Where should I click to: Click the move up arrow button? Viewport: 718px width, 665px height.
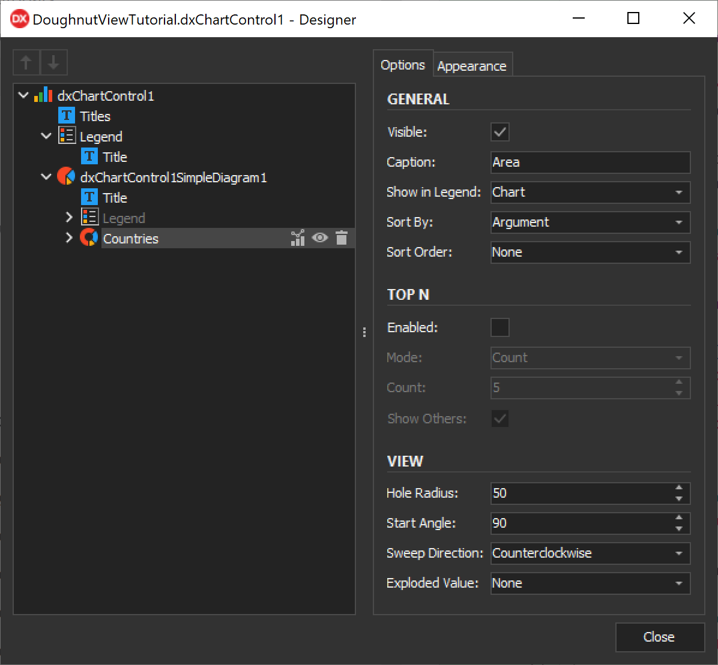[x=26, y=62]
